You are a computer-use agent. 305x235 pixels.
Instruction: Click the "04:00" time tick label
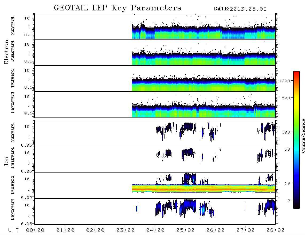(x=155, y=230)
